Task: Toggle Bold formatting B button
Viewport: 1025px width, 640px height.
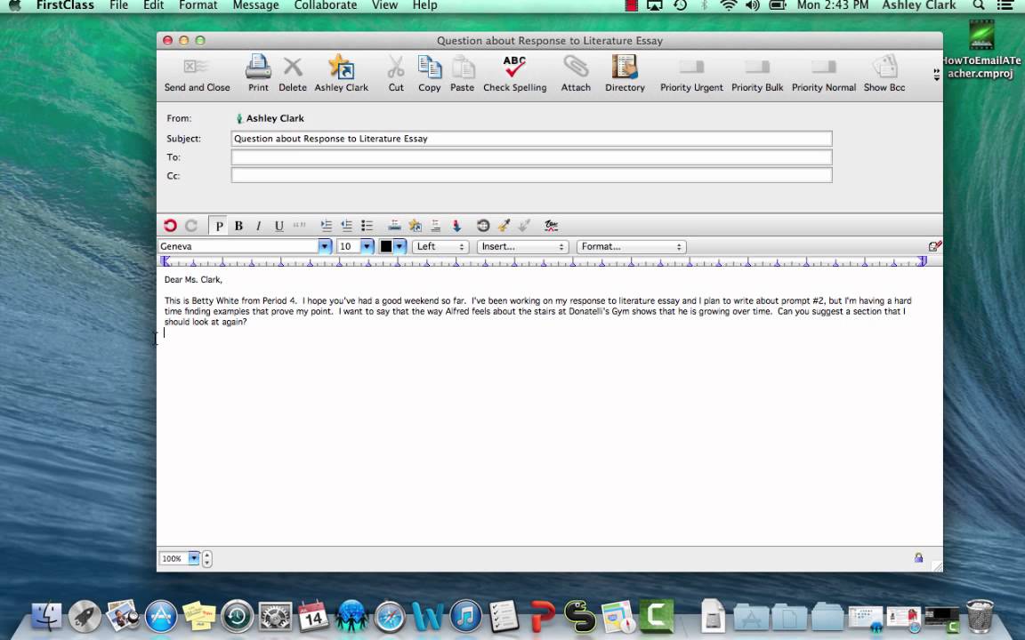Action: pyautogui.click(x=238, y=226)
